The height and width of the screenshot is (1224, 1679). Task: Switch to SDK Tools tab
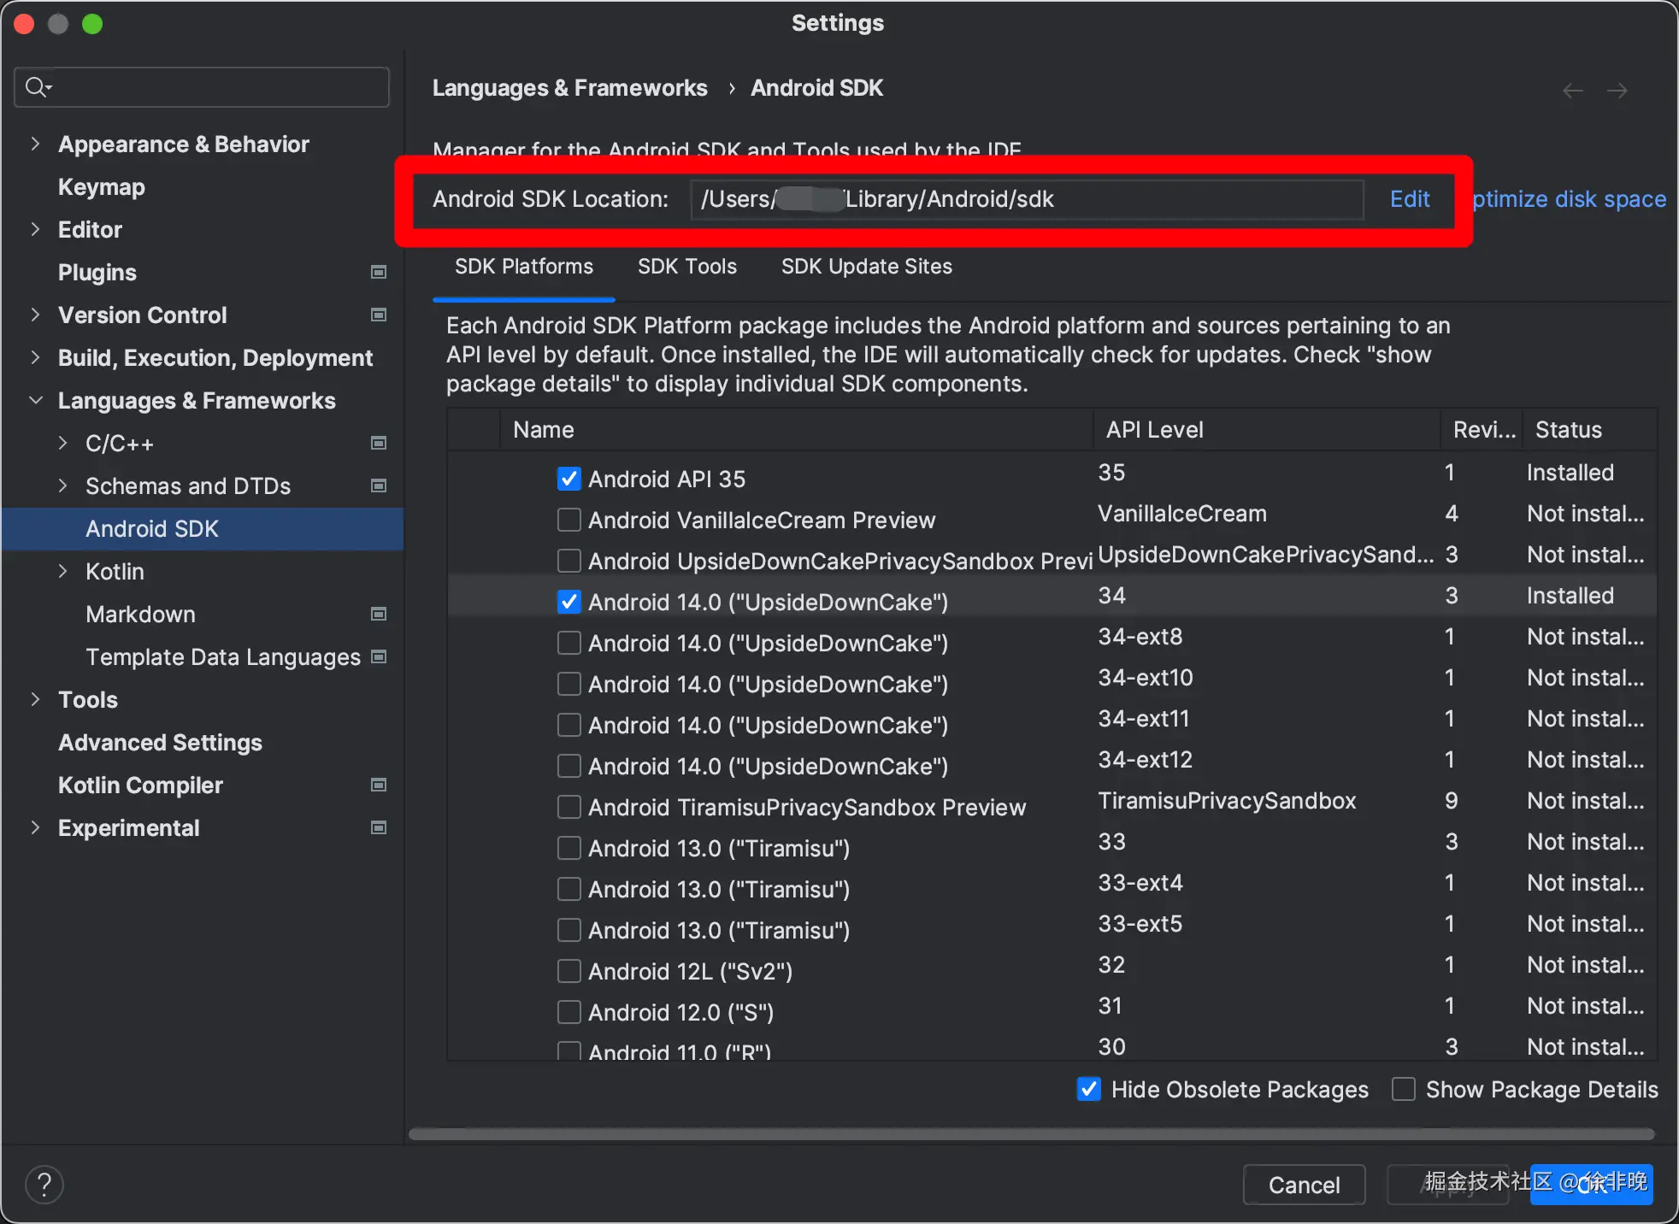[686, 267]
